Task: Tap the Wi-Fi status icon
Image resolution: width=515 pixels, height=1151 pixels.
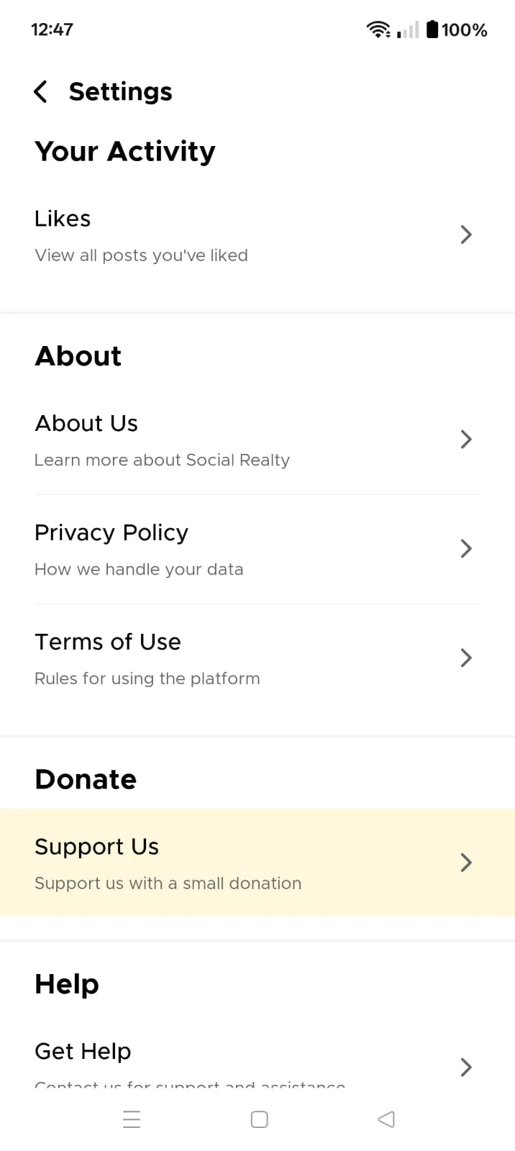Action: click(378, 29)
